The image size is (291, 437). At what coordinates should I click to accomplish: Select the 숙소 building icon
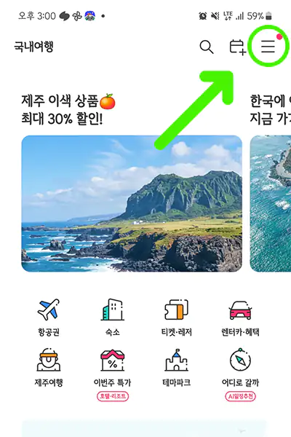(x=113, y=310)
